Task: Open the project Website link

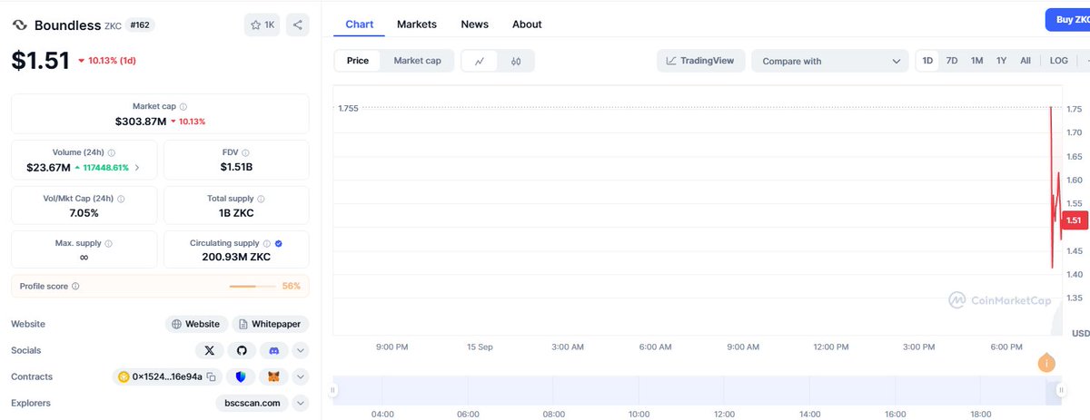Action: click(x=196, y=324)
